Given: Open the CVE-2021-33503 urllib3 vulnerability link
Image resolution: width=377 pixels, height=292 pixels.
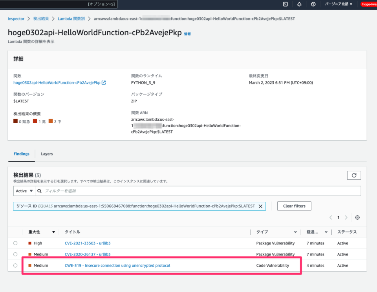Looking at the screenshot, I should (x=88, y=243).
